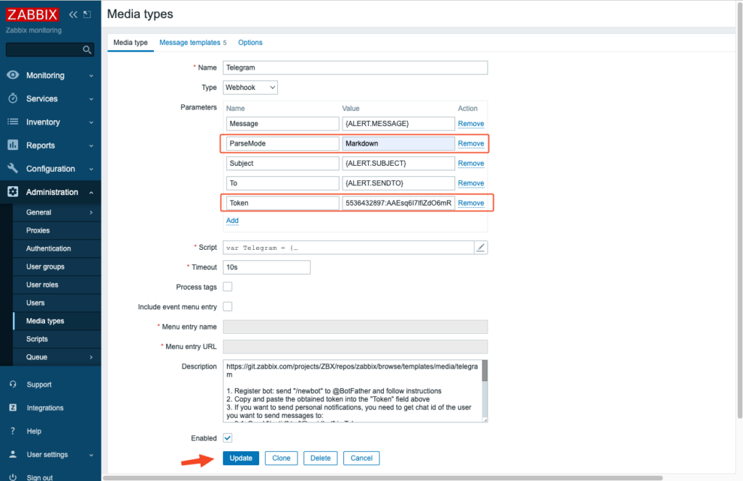Screen dimensions: 743x481
Task: Expand the Services menu chevron
Action: point(91,99)
